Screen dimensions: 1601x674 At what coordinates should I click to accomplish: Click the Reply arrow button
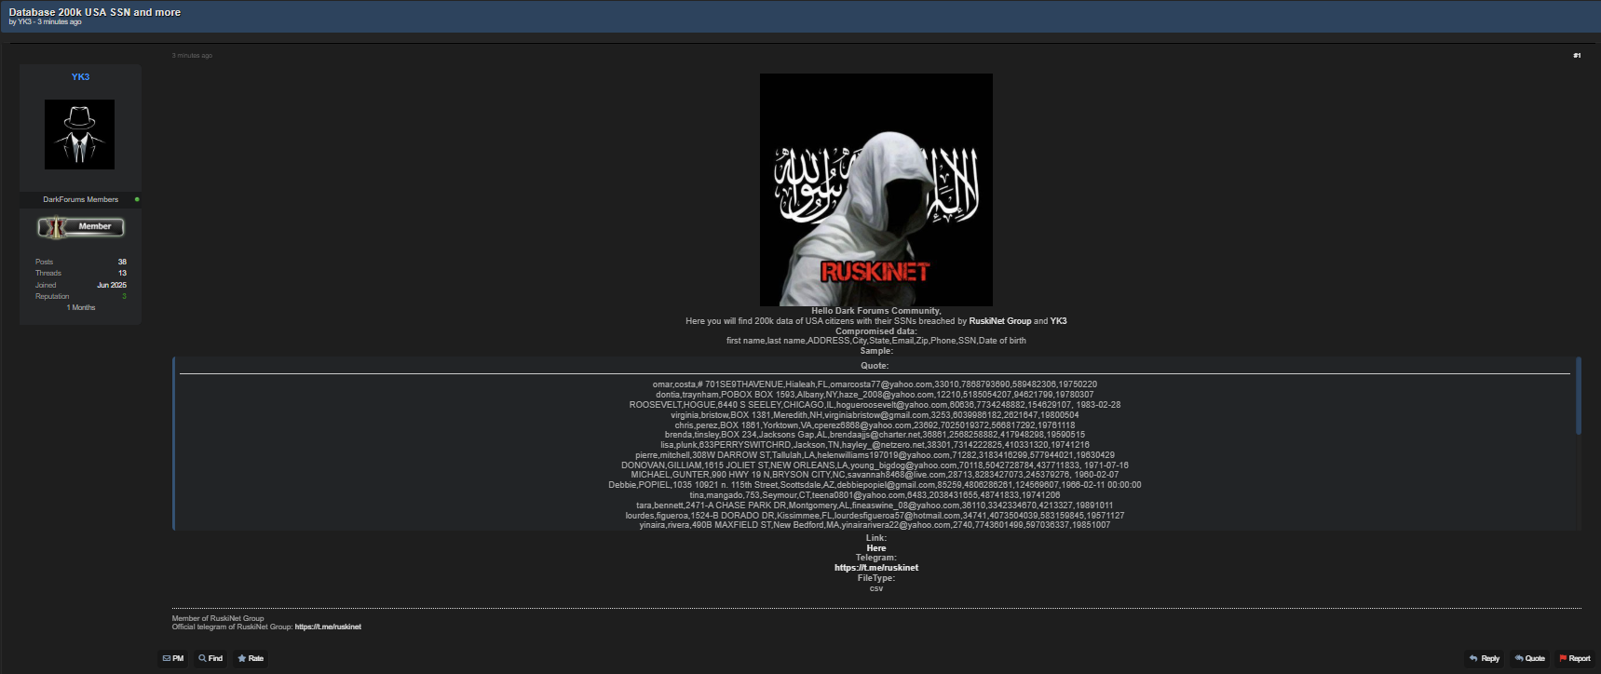point(1485,658)
